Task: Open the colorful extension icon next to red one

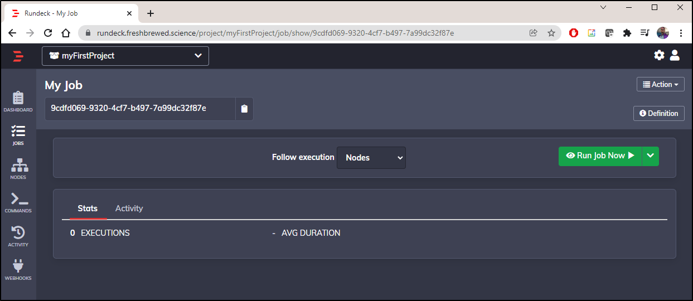Action: coord(592,33)
